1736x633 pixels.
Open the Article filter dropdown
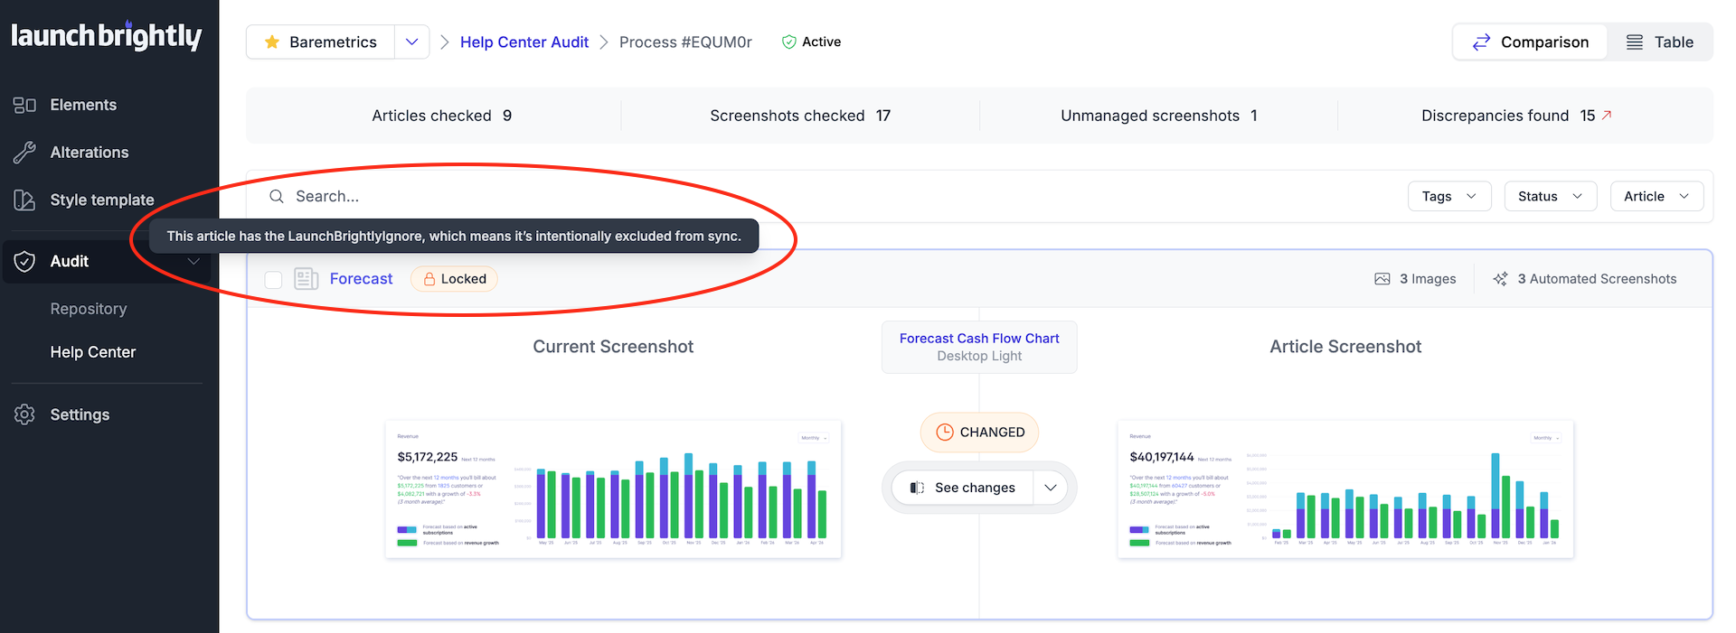(x=1656, y=196)
